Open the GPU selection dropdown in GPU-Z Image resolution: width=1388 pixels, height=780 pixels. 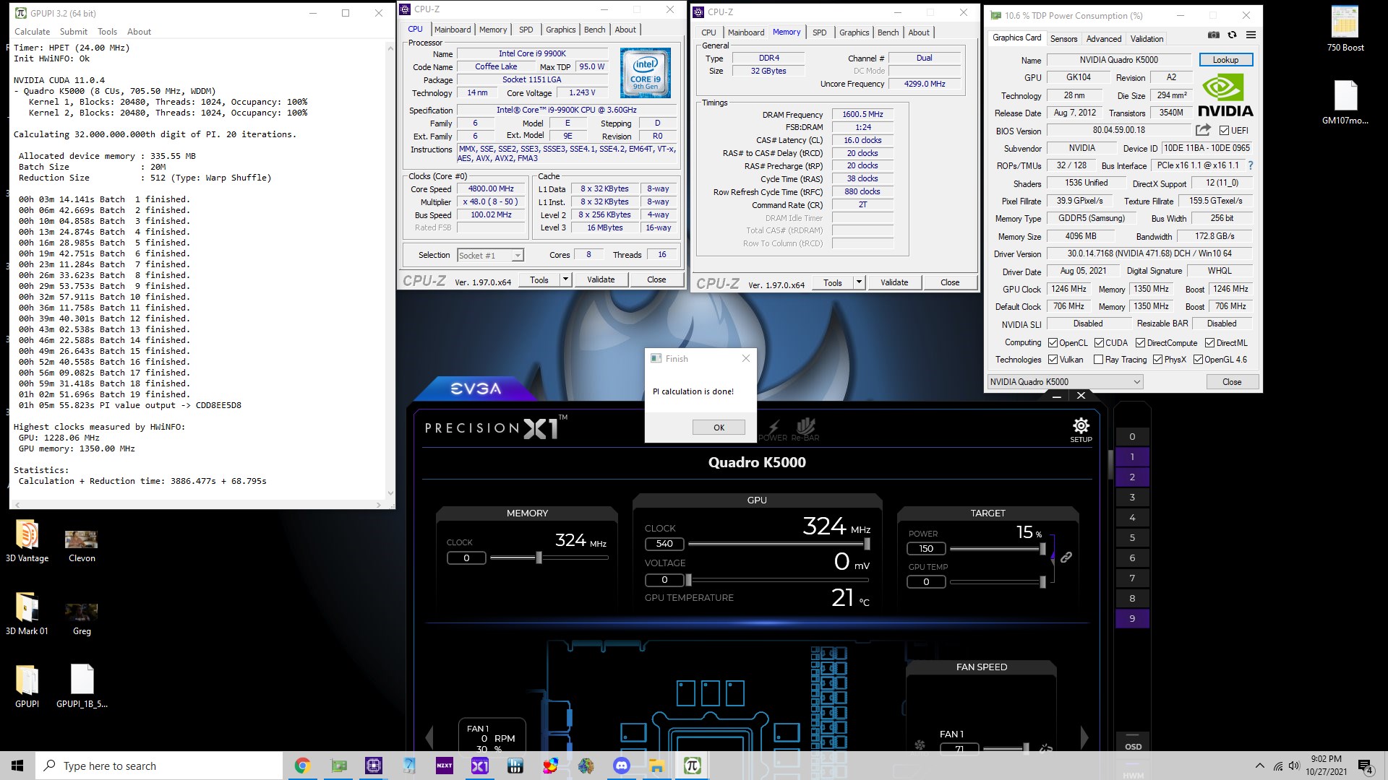point(1065,382)
